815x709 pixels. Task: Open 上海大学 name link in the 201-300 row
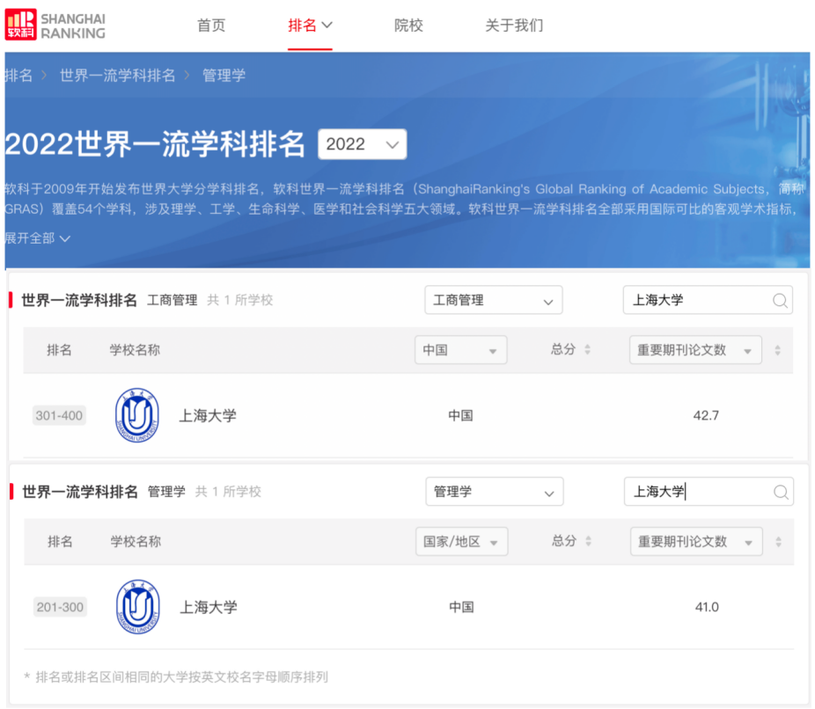coord(209,607)
